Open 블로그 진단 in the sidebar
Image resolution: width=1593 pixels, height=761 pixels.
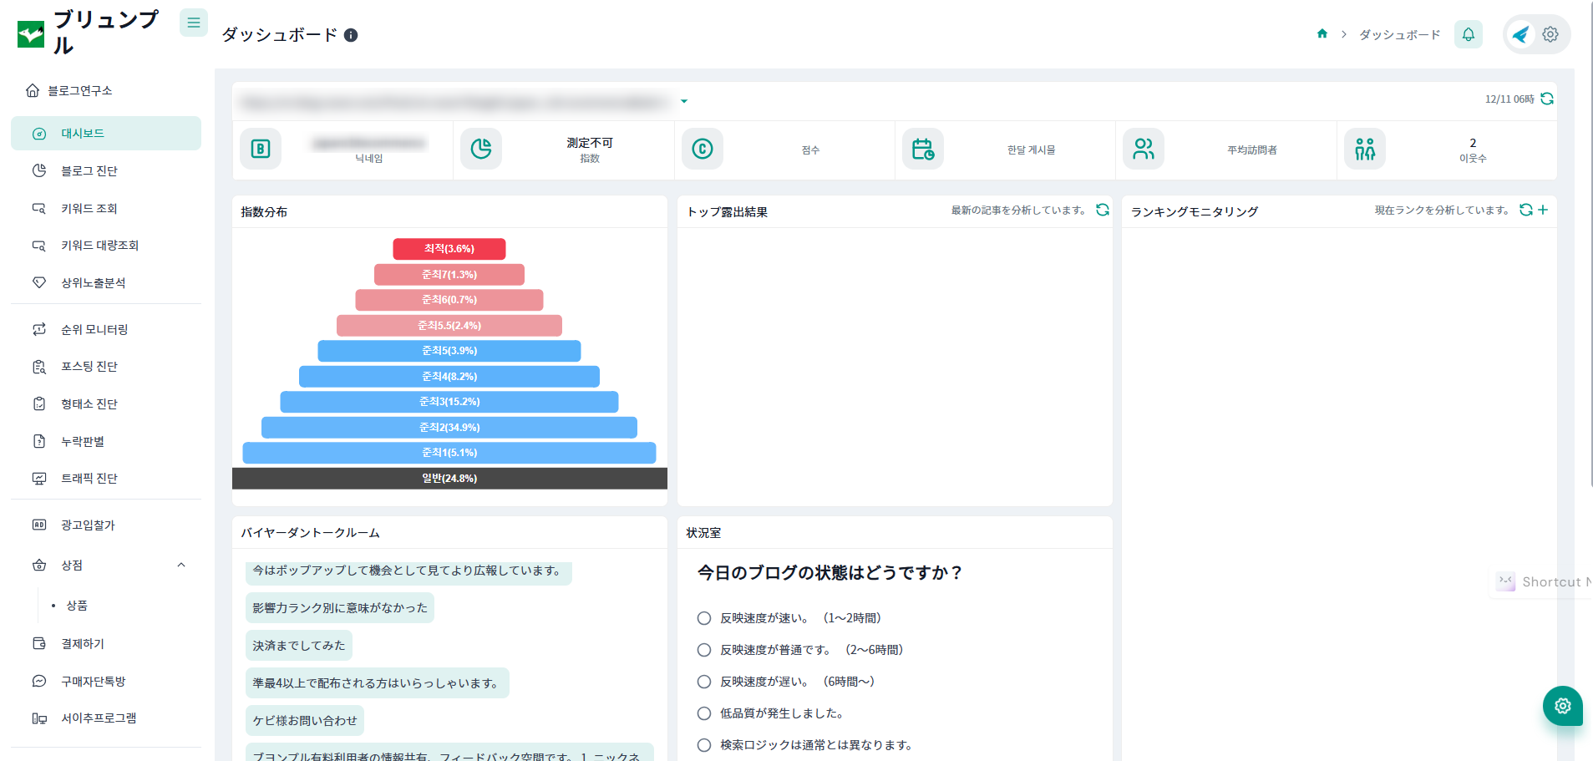(89, 171)
